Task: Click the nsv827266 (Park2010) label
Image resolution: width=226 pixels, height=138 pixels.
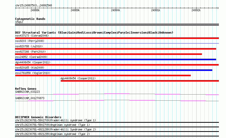Action: coord(30,52)
